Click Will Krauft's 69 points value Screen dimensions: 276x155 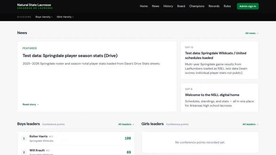point(129,152)
